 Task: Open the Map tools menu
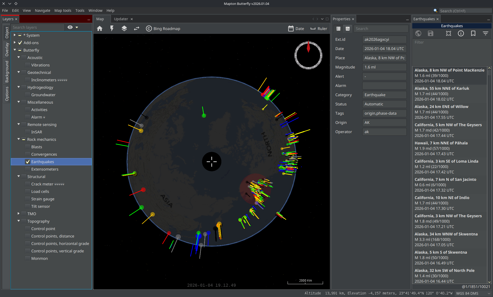(63, 11)
